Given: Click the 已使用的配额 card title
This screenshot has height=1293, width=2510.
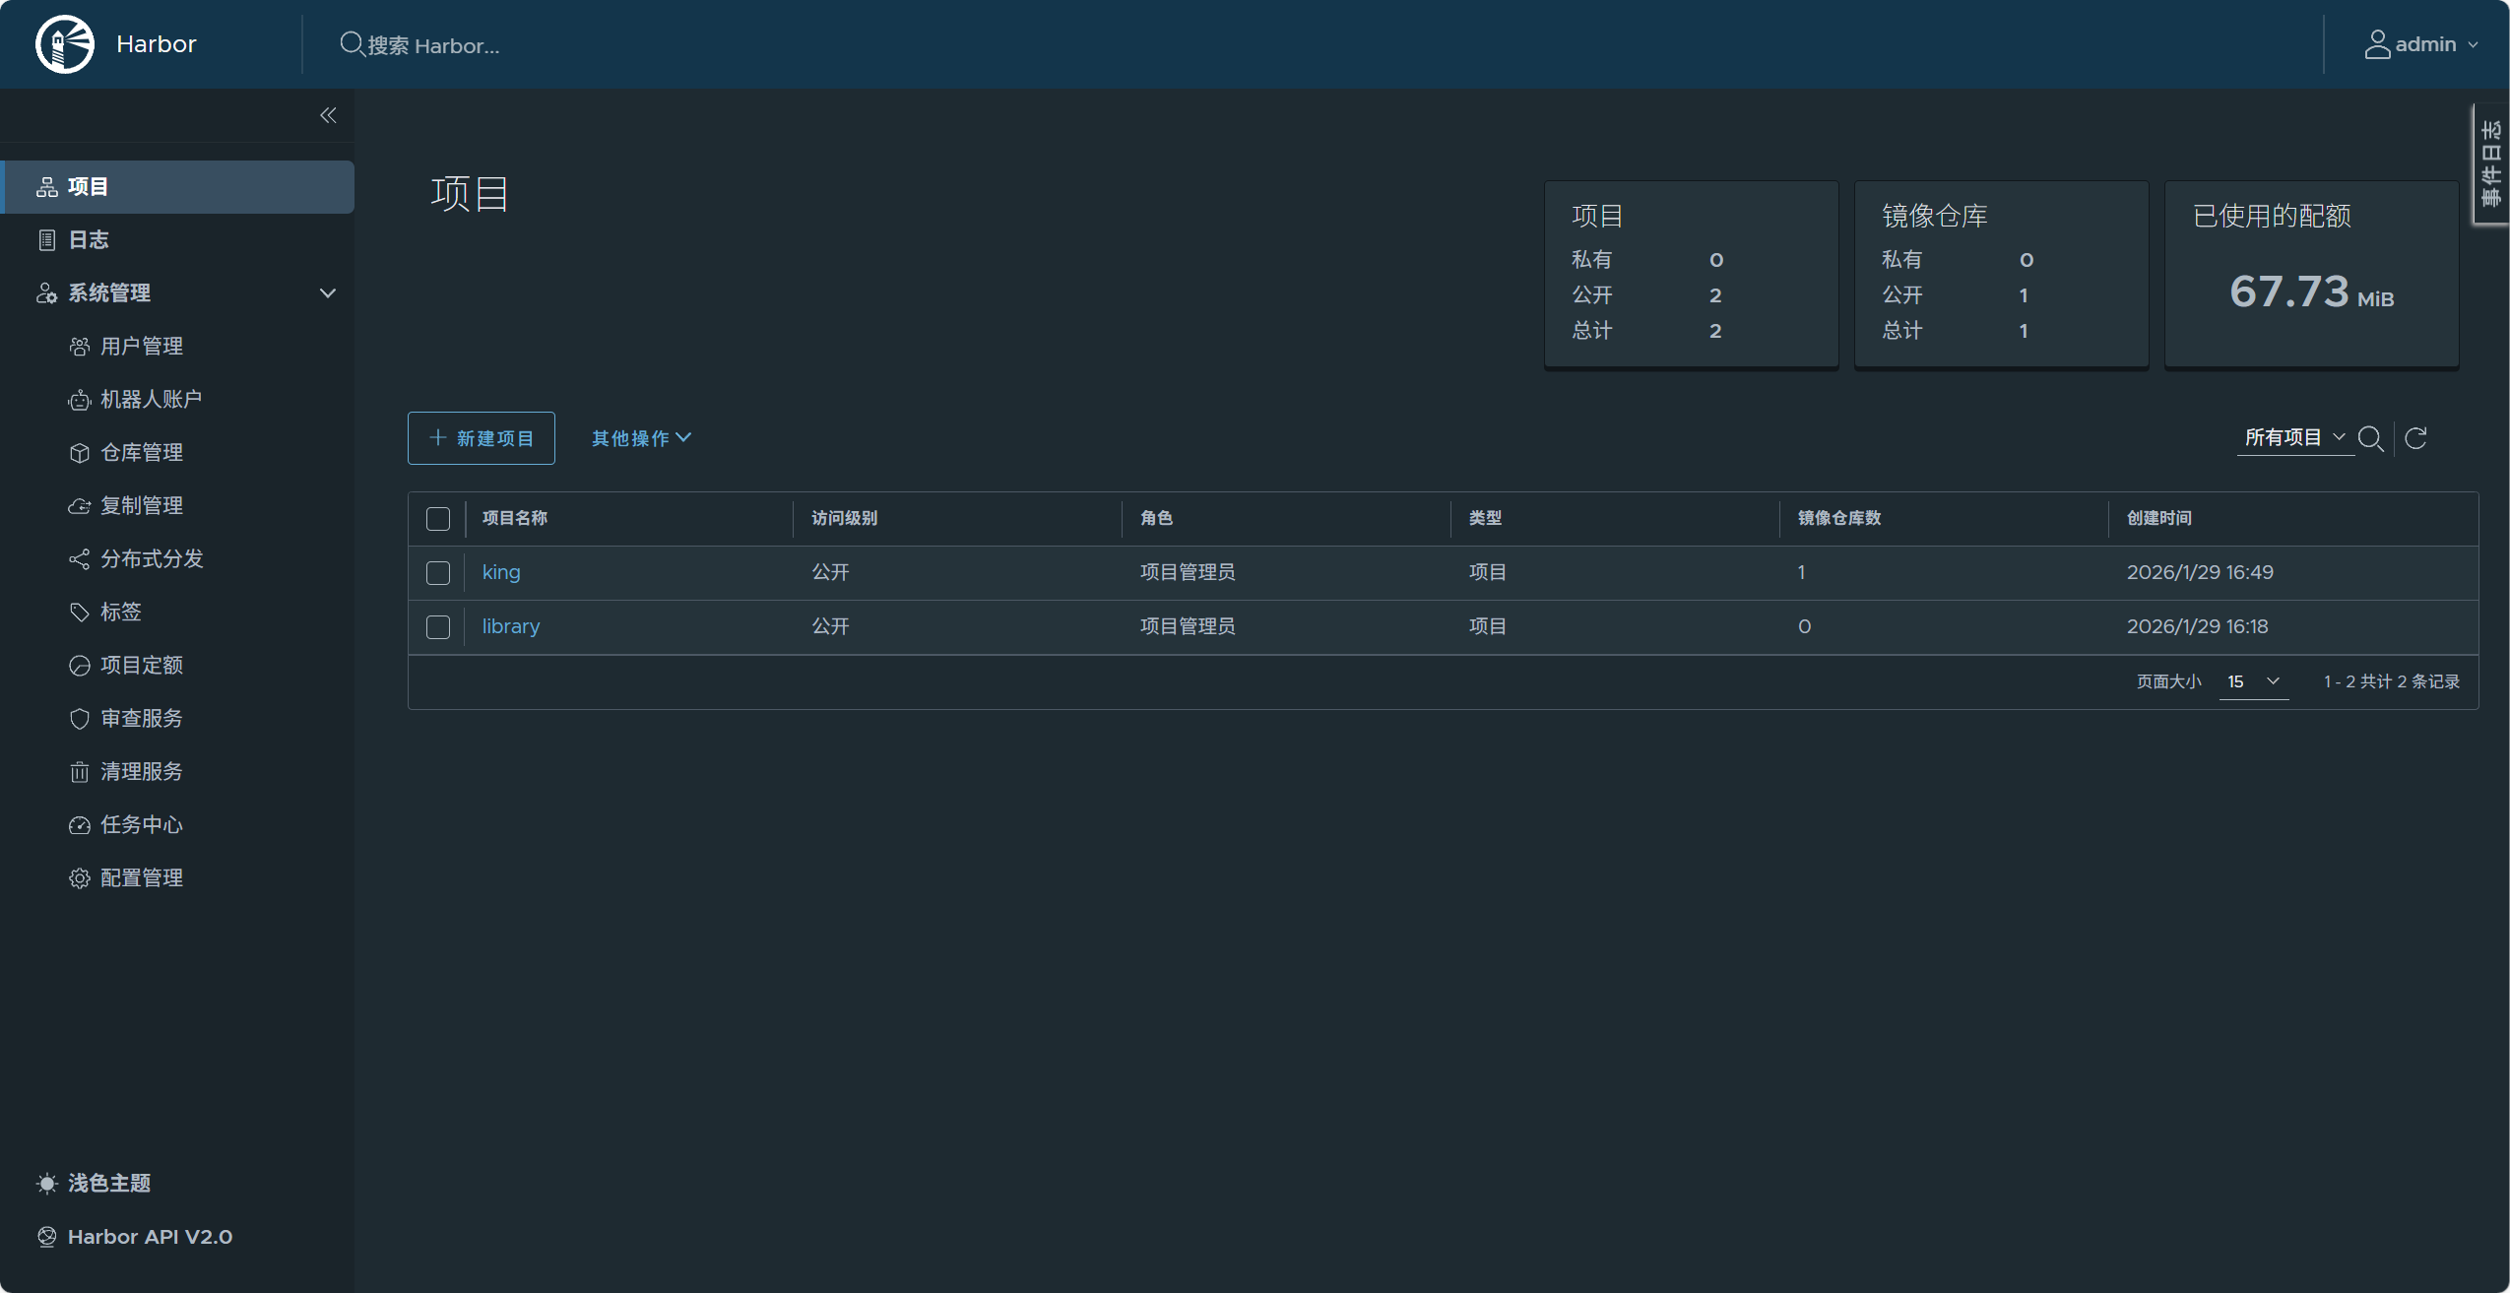Looking at the screenshot, I should pos(2272,216).
